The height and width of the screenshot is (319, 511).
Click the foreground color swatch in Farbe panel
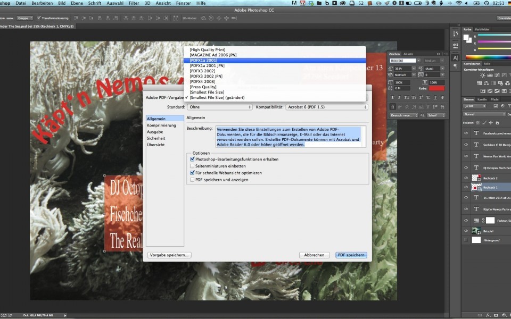pyautogui.click(x=466, y=37)
